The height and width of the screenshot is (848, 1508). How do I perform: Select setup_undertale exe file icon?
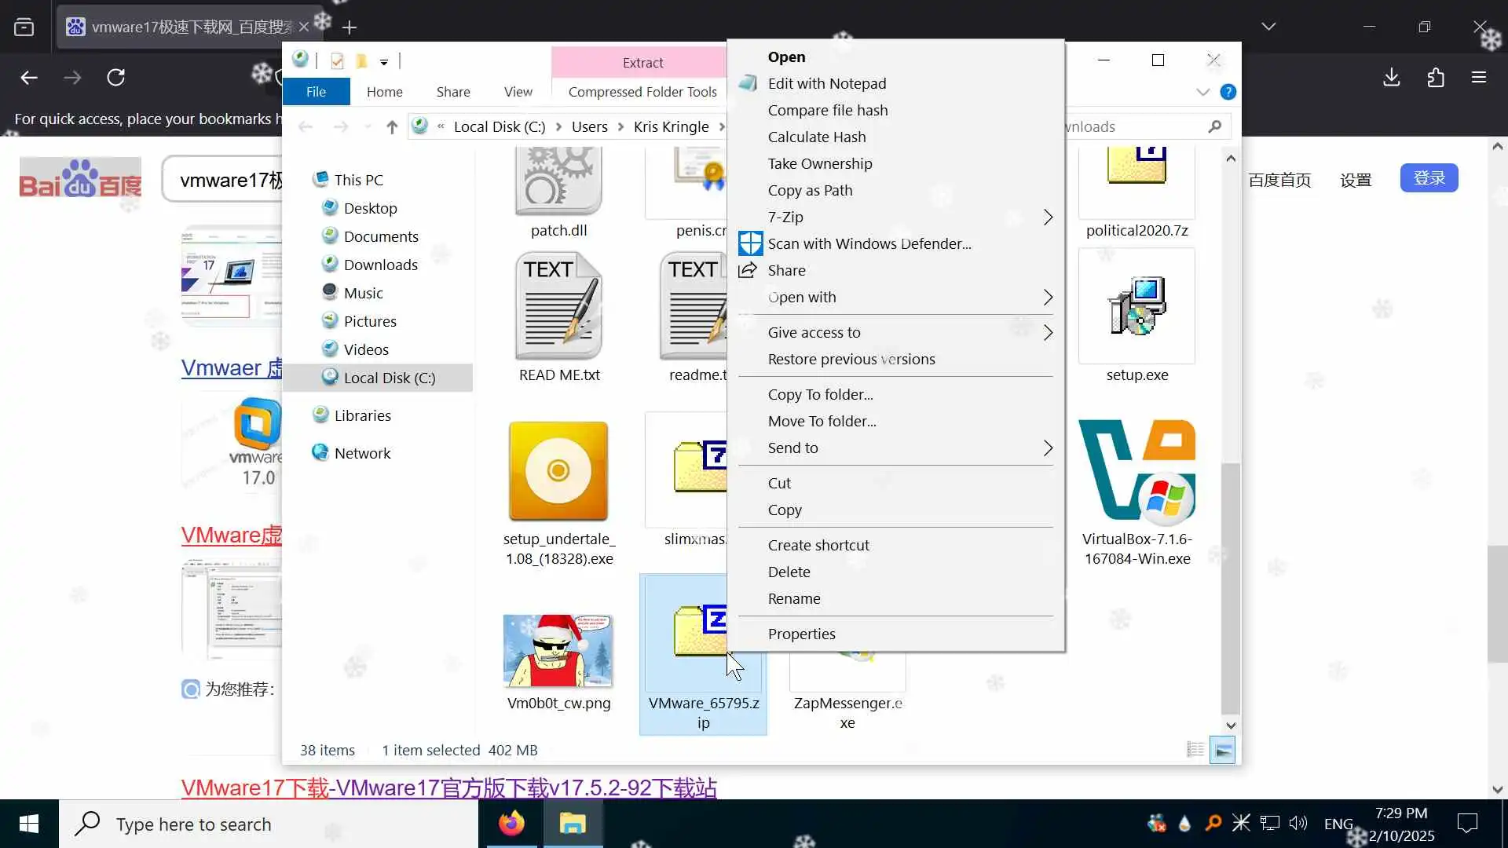[558, 471]
